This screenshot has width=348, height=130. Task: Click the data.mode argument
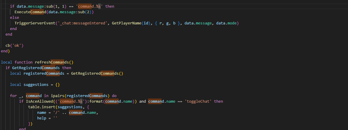227,23
